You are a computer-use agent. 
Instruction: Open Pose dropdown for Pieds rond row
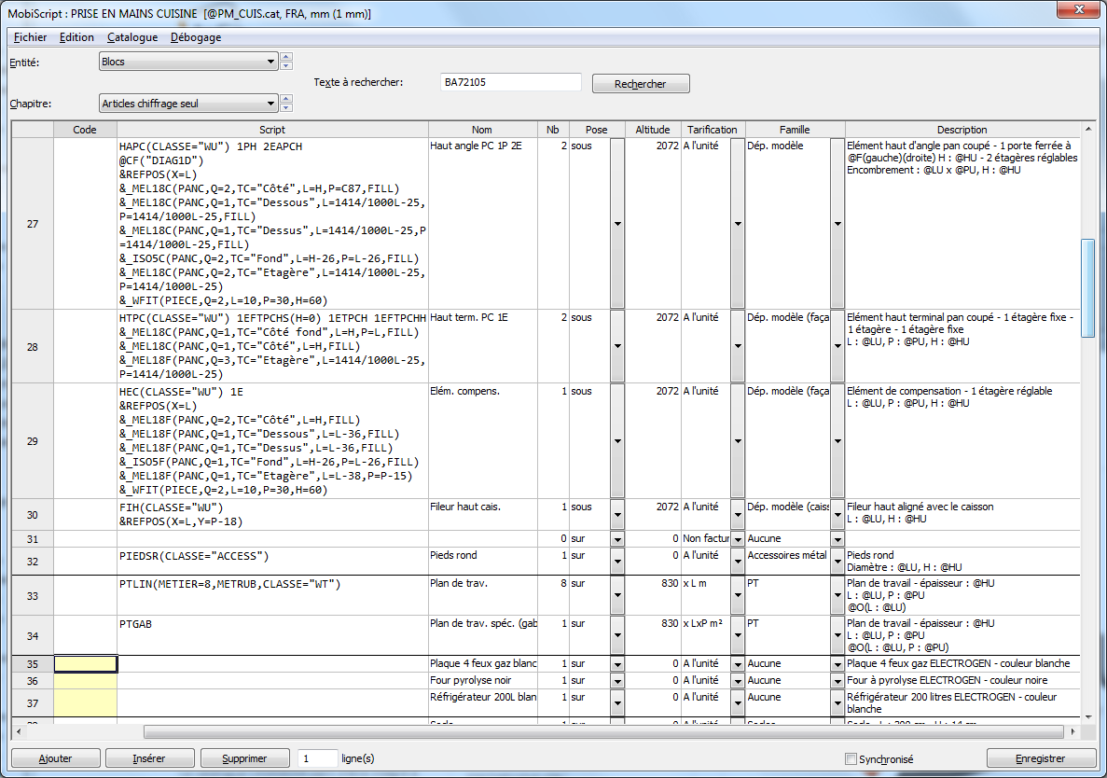point(617,562)
